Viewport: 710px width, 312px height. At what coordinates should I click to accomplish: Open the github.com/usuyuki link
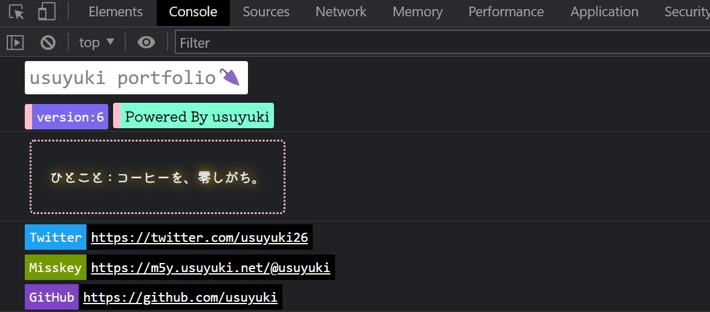(x=180, y=297)
